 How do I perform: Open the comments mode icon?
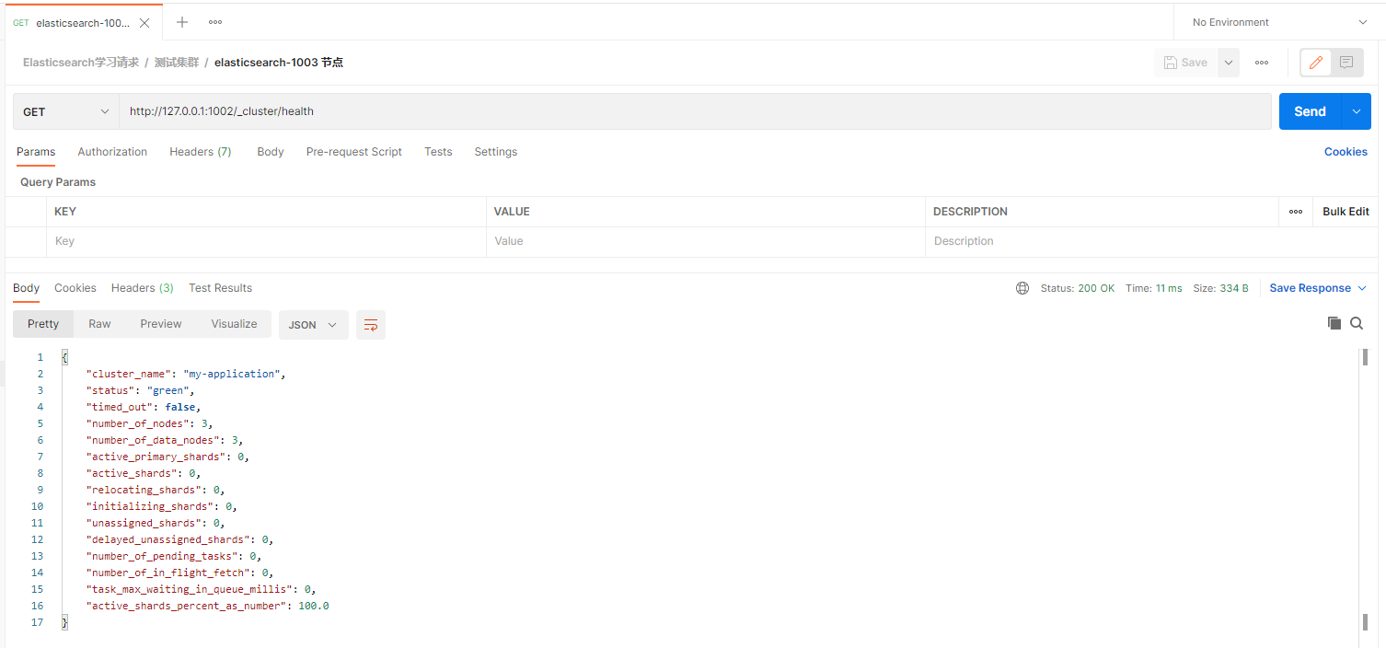pos(1346,63)
